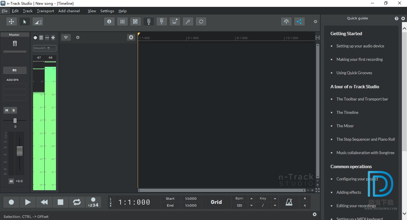Mute the master channel with M
Image resolution: width=407 pixels, height=220 pixels.
point(7,110)
